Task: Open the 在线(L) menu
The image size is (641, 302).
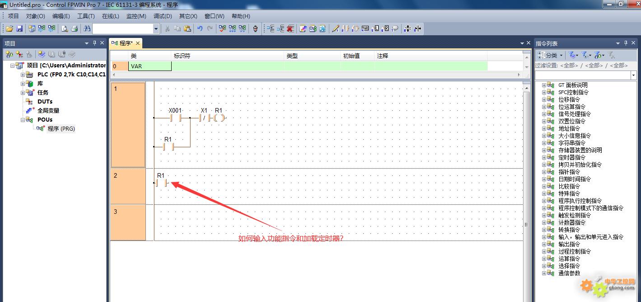Action: pos(111,16)
